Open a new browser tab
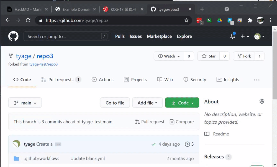The height and width of the screenshot is (167, 277). click(202, 9)
